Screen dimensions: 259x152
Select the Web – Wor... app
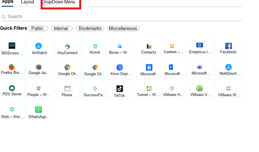pyautogui.click(x=12, y=110)
